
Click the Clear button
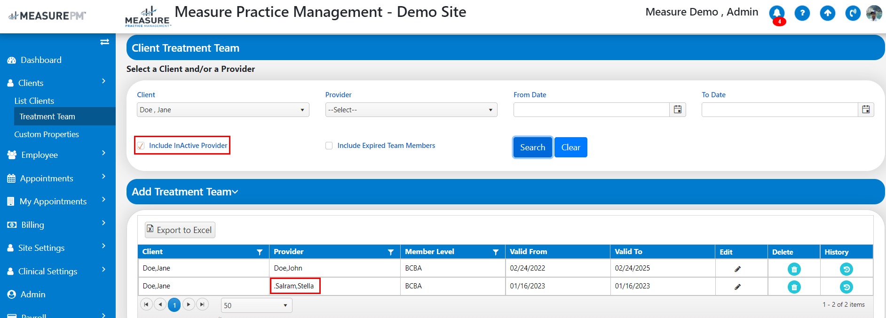point(571,147)
